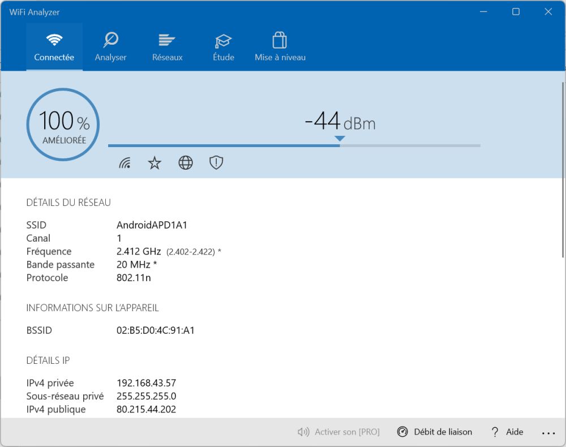
Task: Click the SSID value AndroidAPD1A1
Action: coord(152,225)
